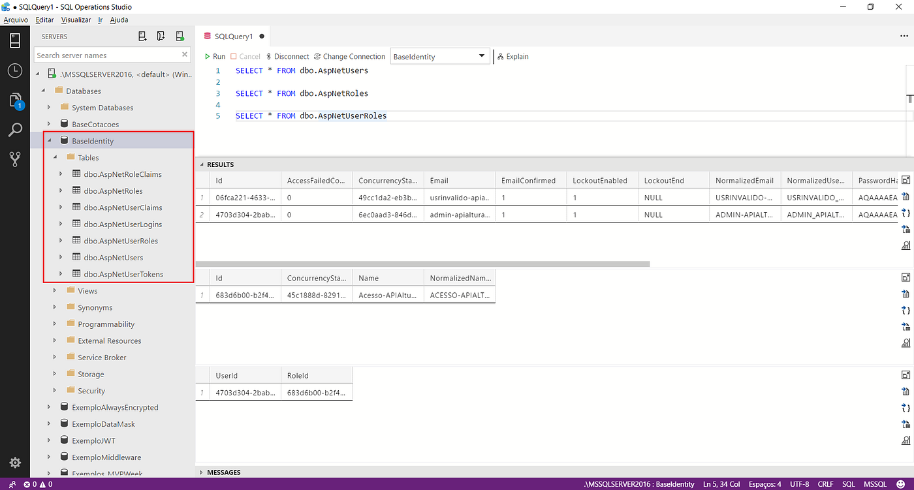Collapse the BaseIdentity database node
This screenshot has width=914, height=490.
click(49, 141)
